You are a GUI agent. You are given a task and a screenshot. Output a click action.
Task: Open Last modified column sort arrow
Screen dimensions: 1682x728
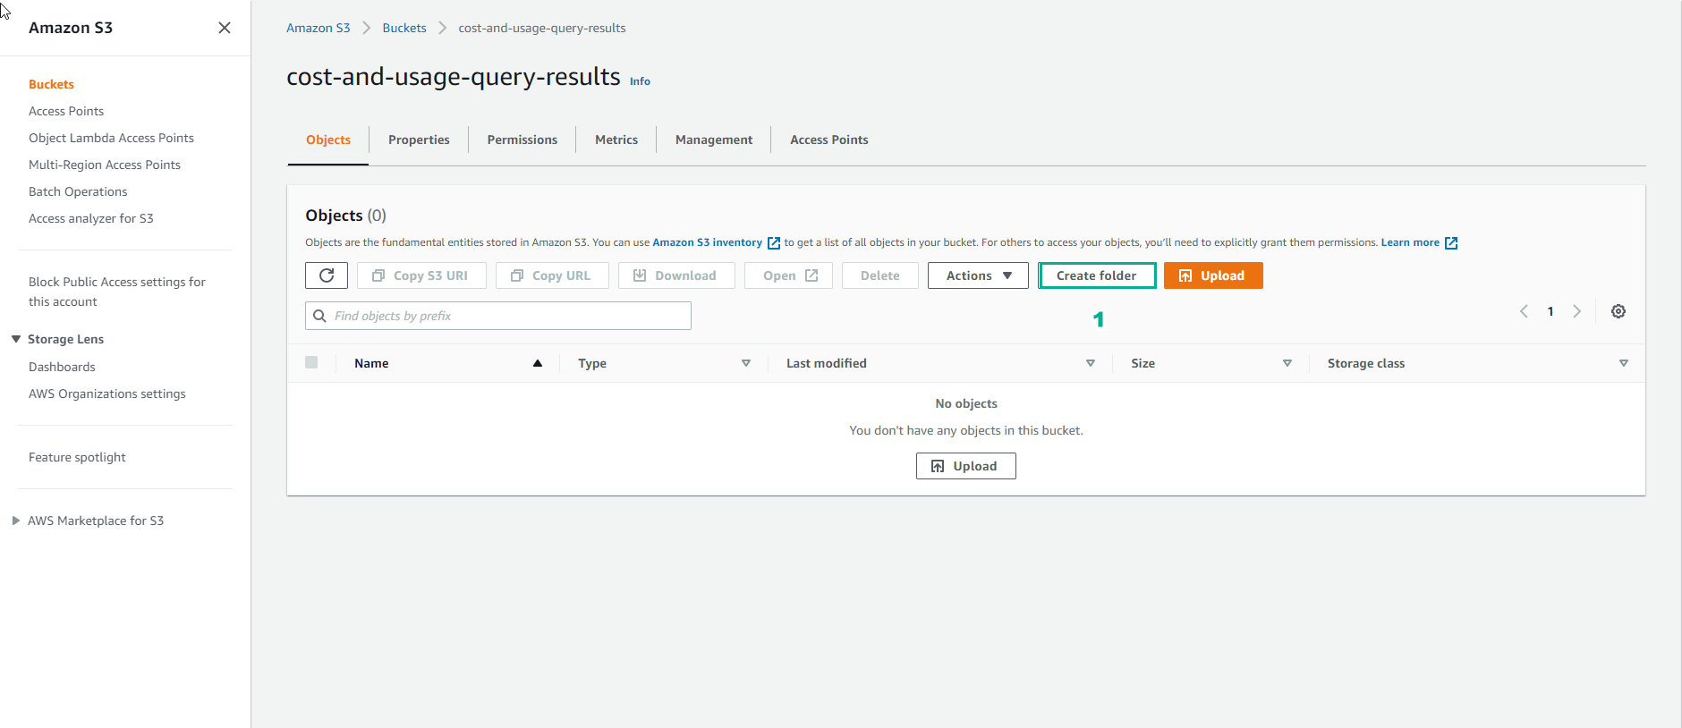click(x=1091, y=363)
